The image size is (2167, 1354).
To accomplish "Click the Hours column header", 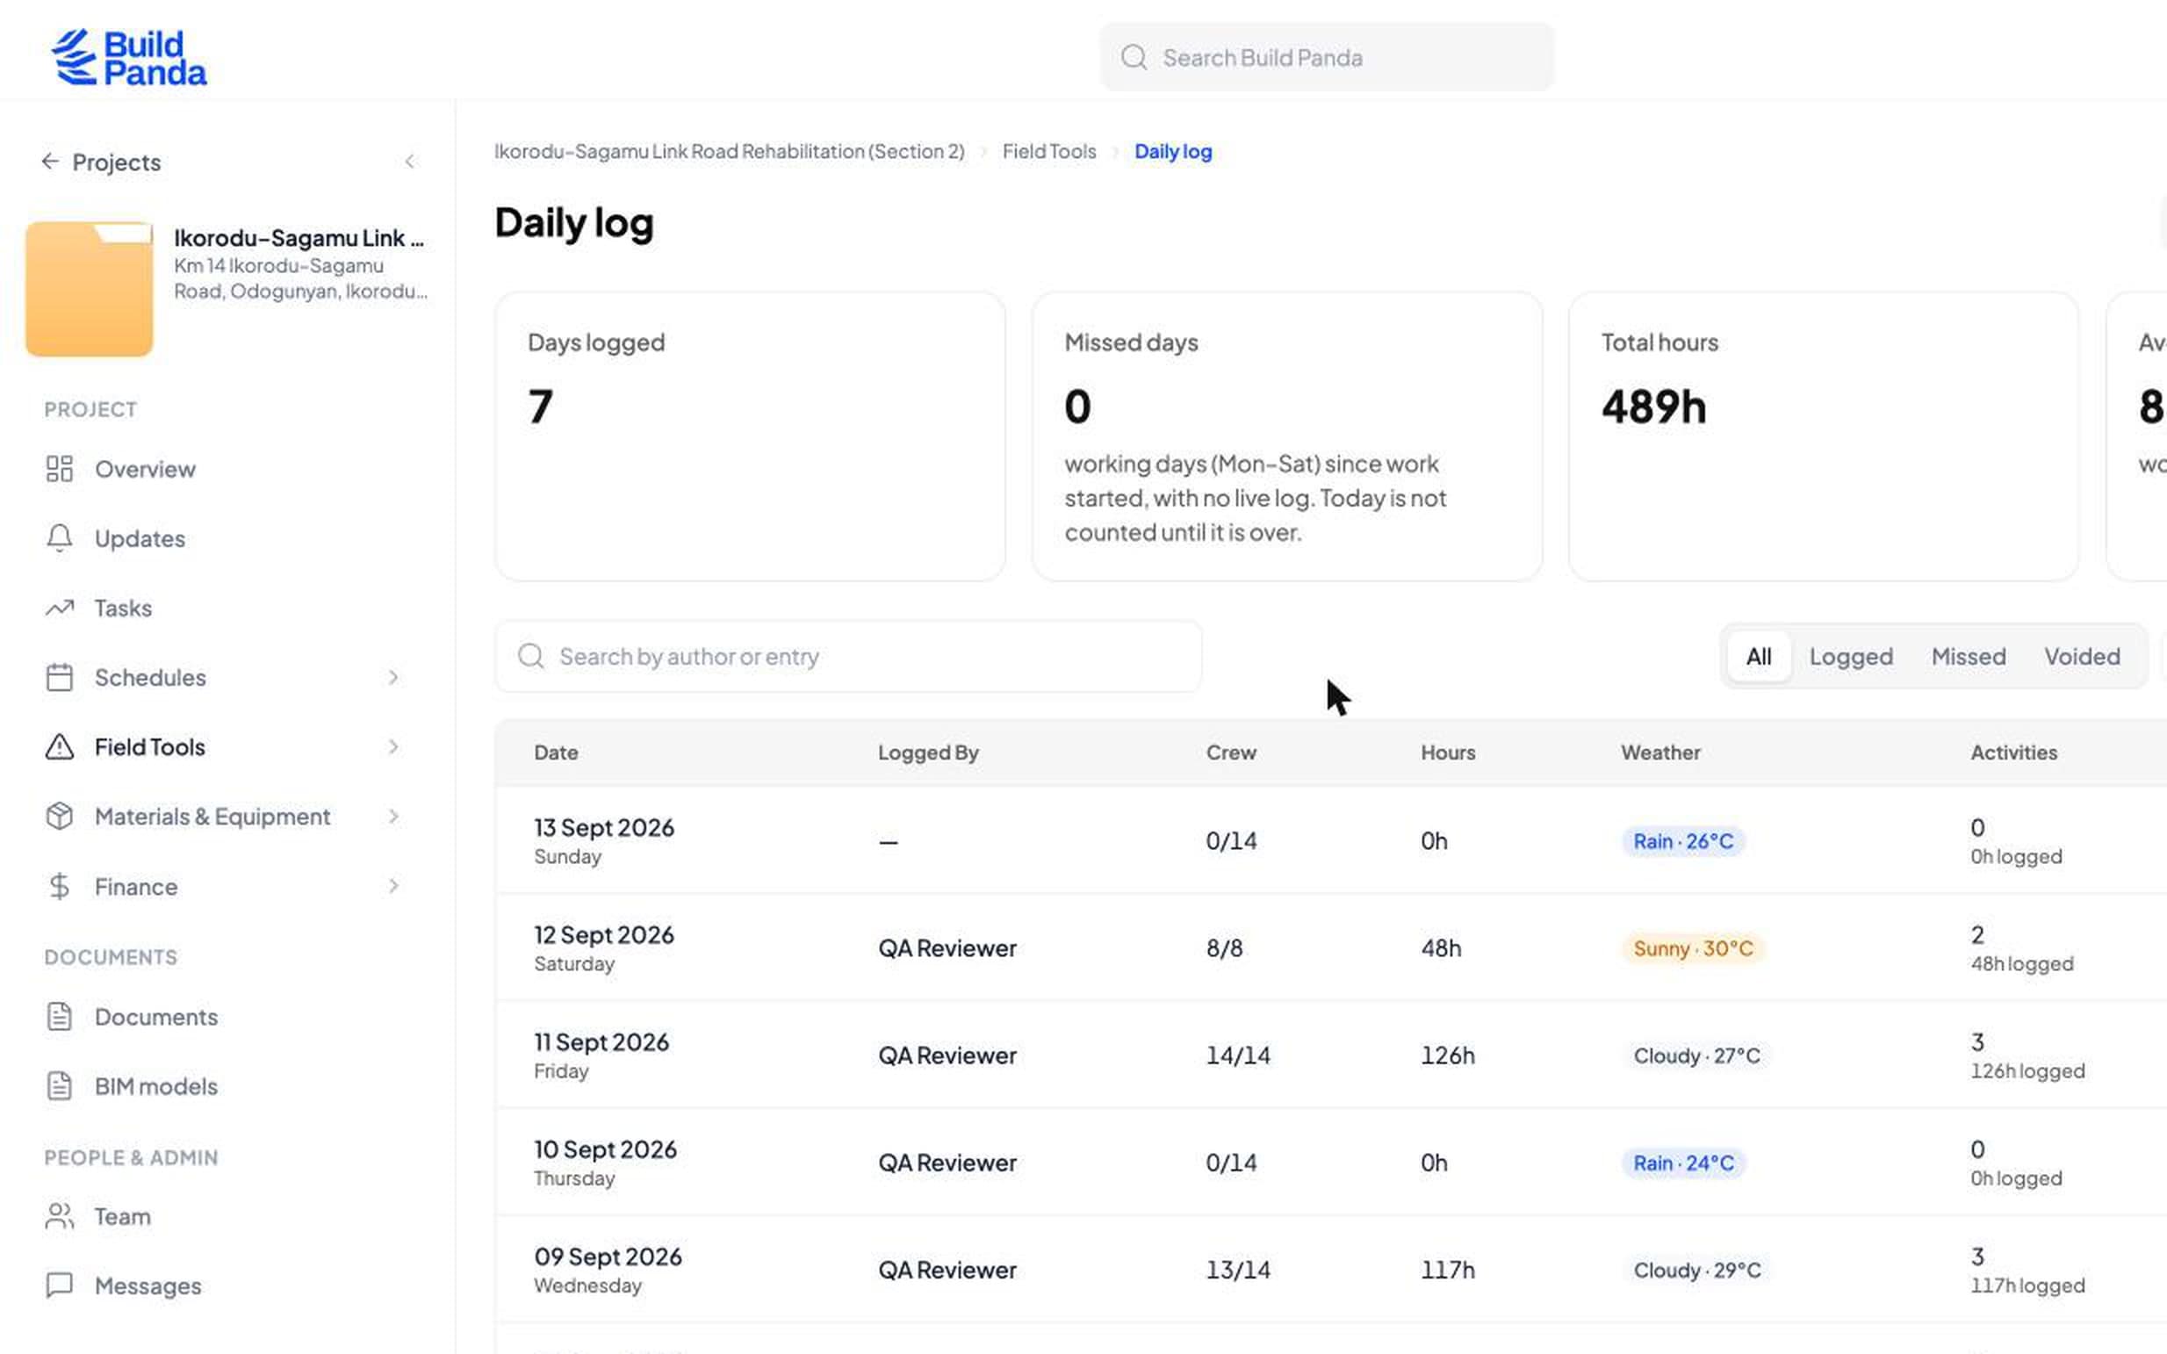I will [x=1447, y=753].
